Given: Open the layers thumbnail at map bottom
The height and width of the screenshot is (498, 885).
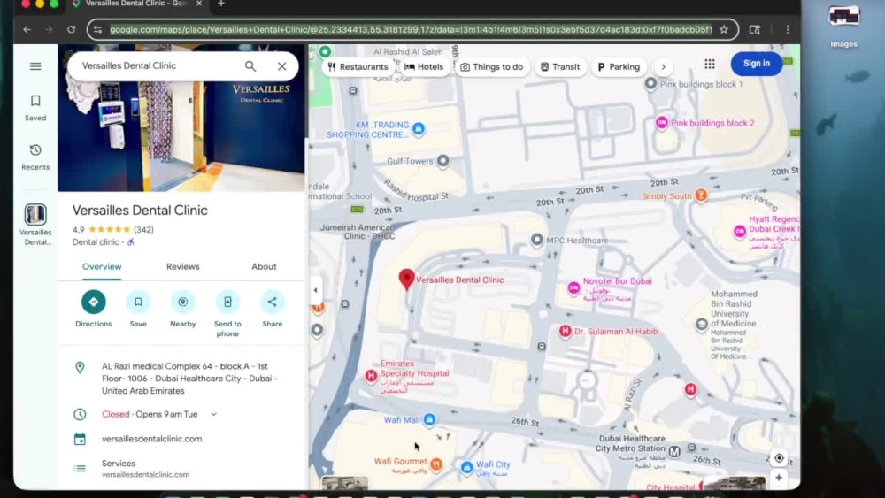Looking at the screenshot, I should pos(345,483).
